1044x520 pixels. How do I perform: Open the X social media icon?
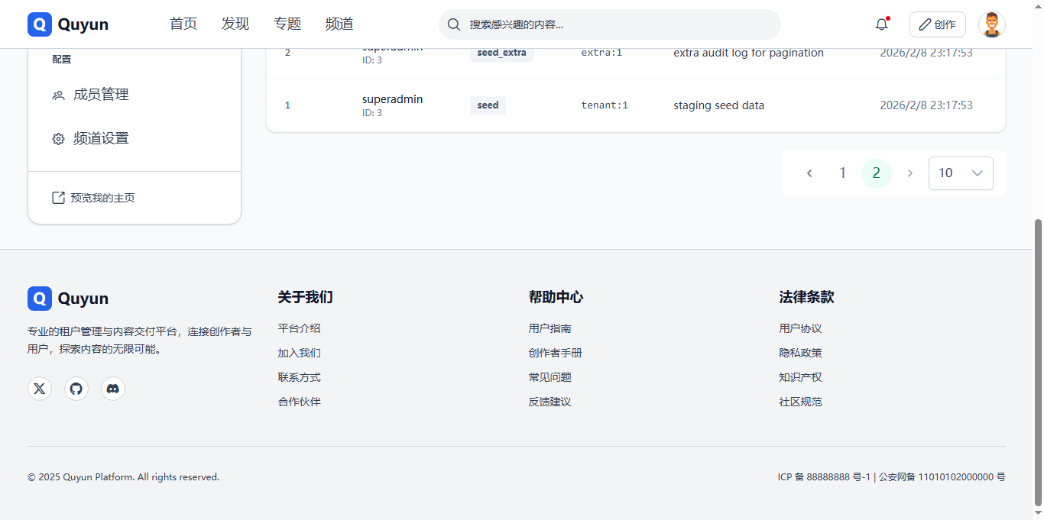(x=39, y=388)
